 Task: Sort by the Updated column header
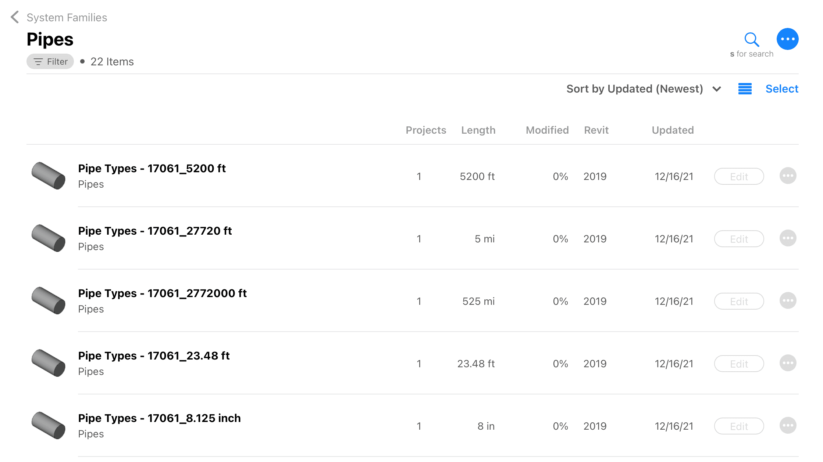[x=672, y=130]
